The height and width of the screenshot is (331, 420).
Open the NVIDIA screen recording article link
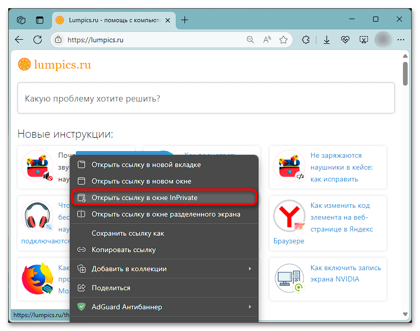click(x=346, y=274)
